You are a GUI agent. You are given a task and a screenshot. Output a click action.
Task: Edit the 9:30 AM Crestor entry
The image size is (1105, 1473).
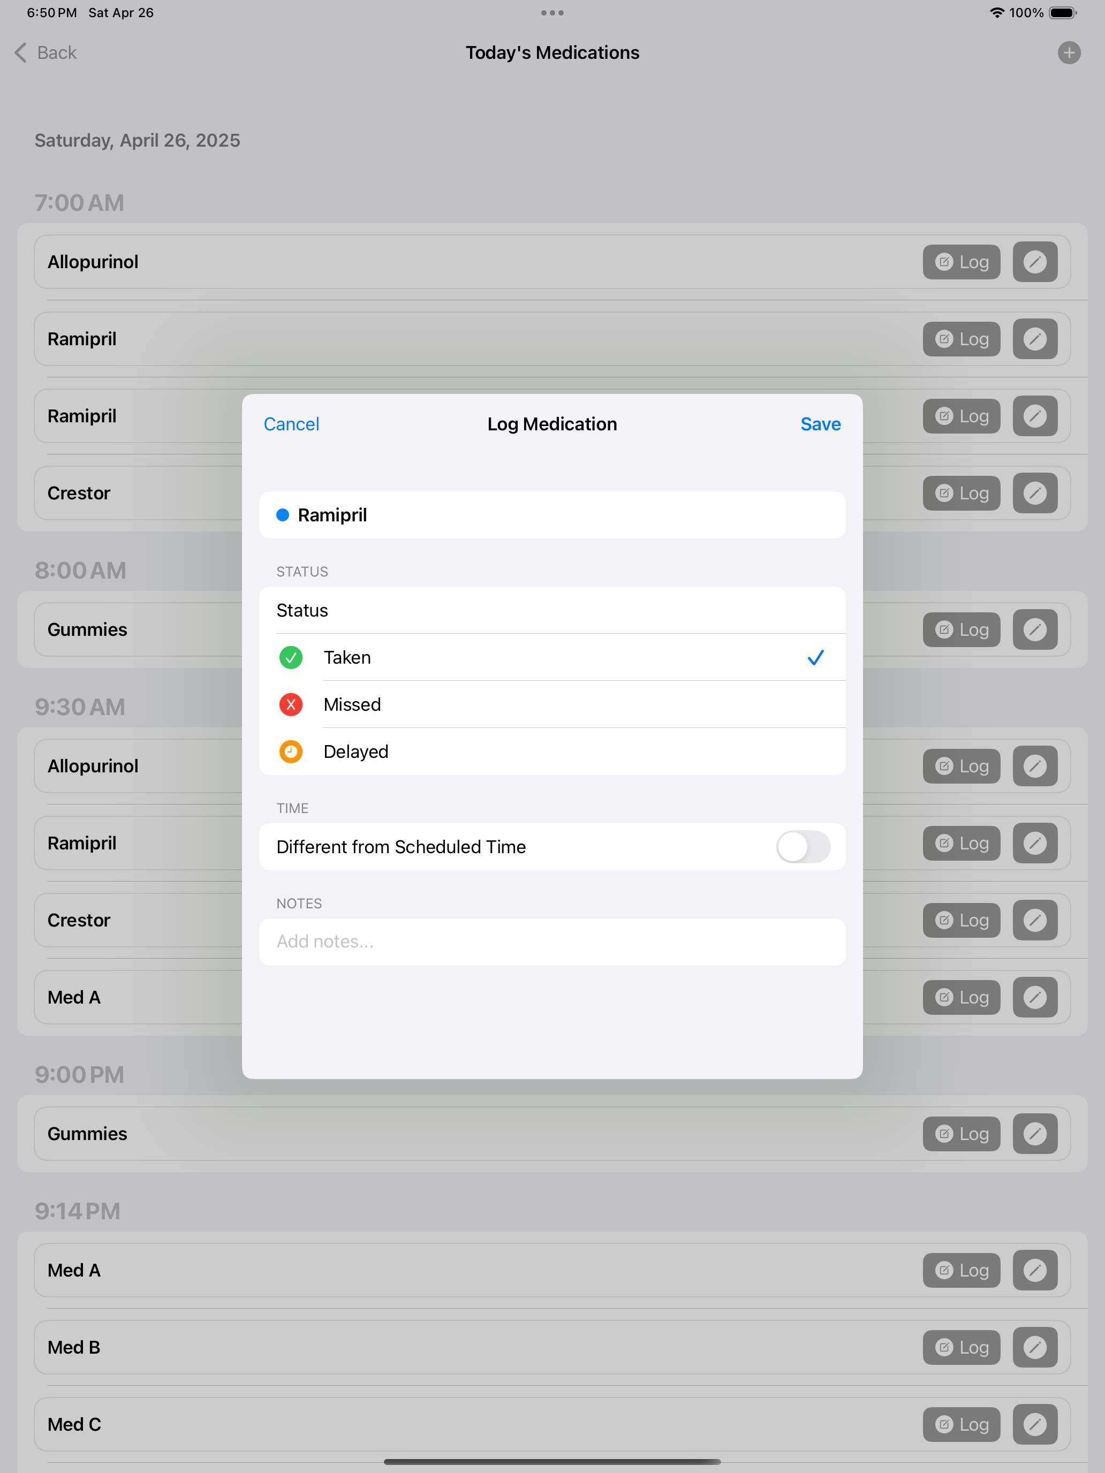[1035, 920]
